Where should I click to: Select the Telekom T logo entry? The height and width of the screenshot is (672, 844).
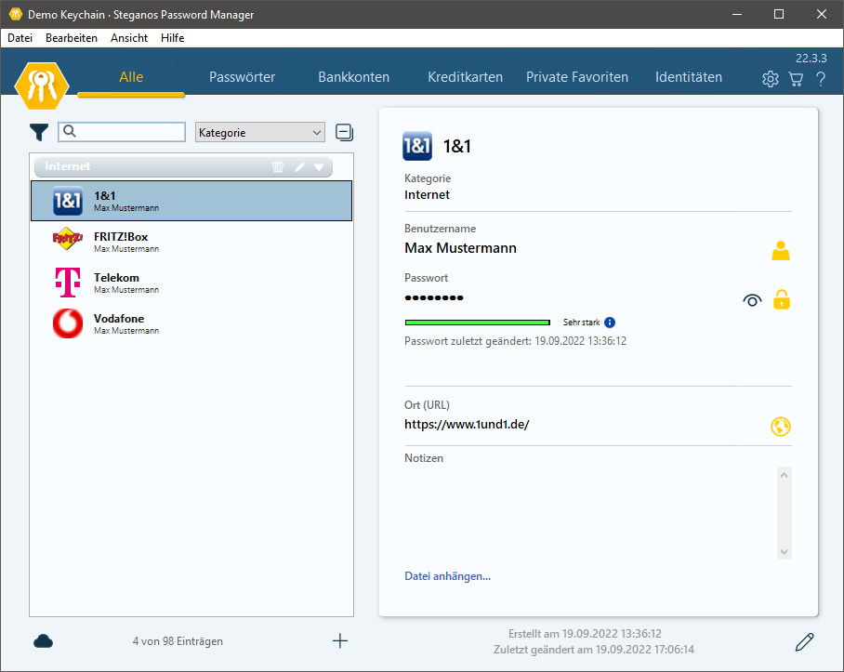[x=68, y=283]
